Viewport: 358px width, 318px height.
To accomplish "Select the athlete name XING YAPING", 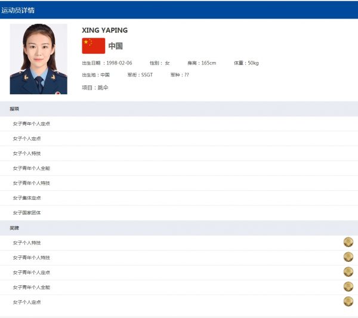I will tap(105, 30).
